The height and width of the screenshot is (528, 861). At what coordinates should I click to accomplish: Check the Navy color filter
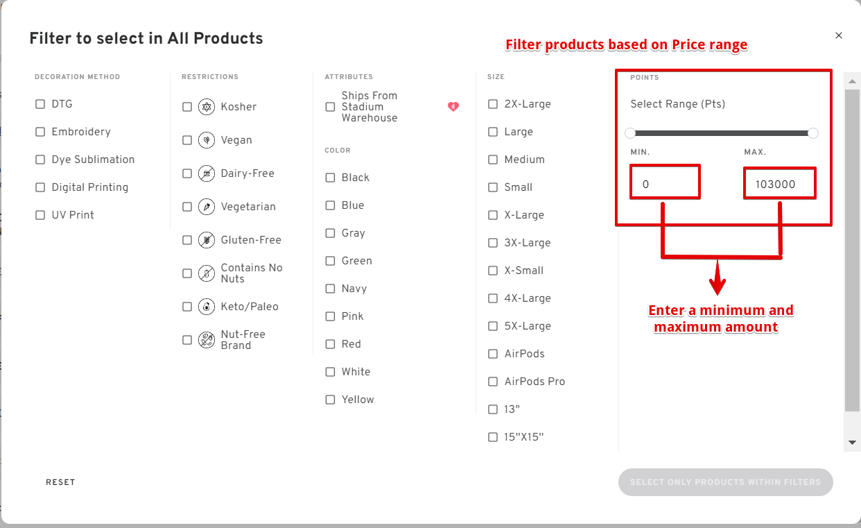pyautogui.click(x=330, y=289)
